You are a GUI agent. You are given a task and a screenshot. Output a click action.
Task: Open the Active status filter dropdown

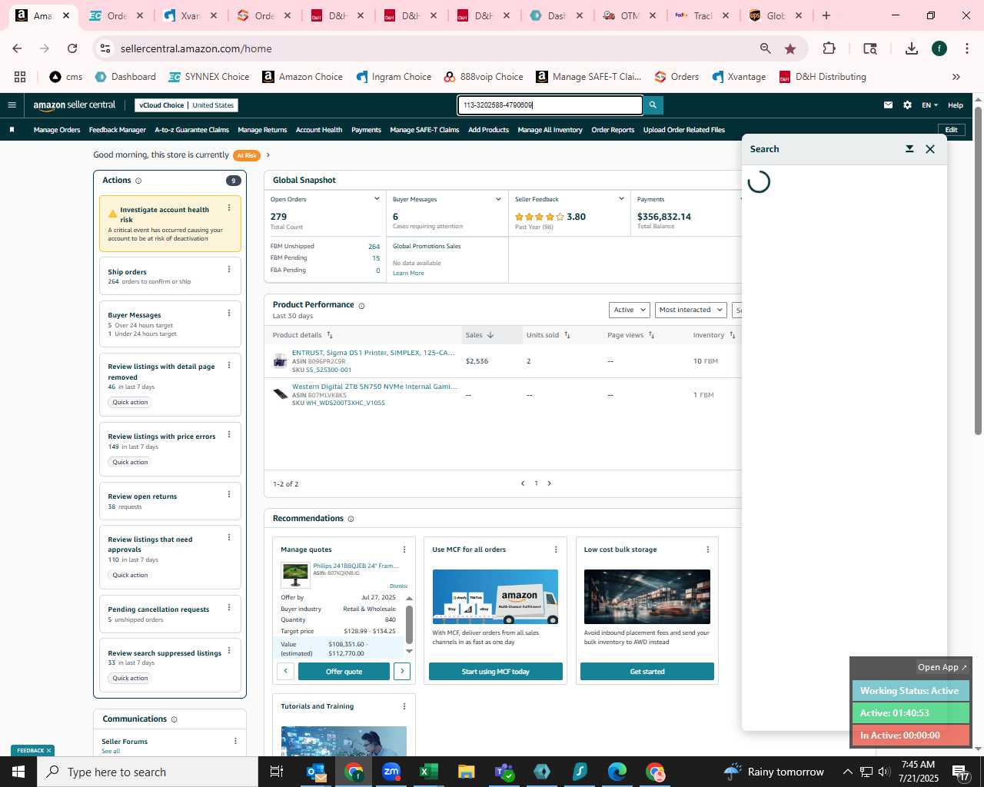pyautogui.click(x=630, y=310)
